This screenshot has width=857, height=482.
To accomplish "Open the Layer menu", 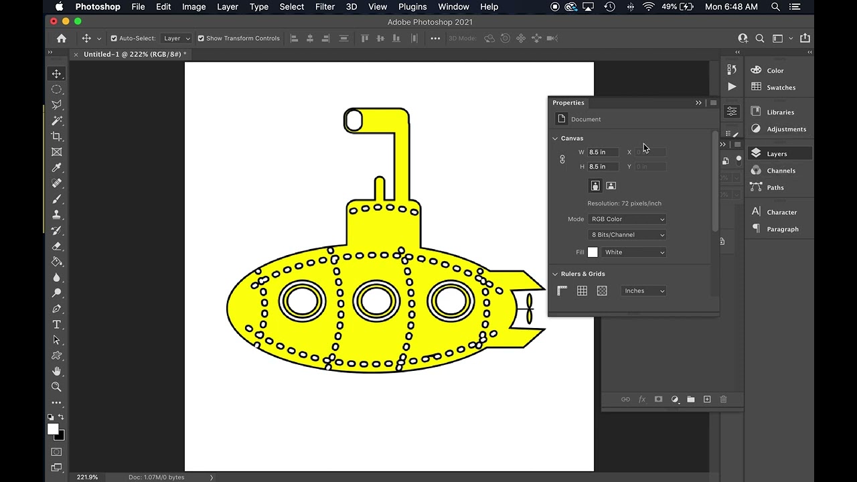I will pyautogui.click(x=228, y=7).
